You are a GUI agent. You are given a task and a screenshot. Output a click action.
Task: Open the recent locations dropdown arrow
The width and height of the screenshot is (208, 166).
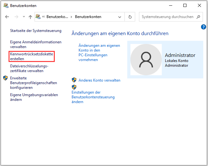(x=23, y=17)
